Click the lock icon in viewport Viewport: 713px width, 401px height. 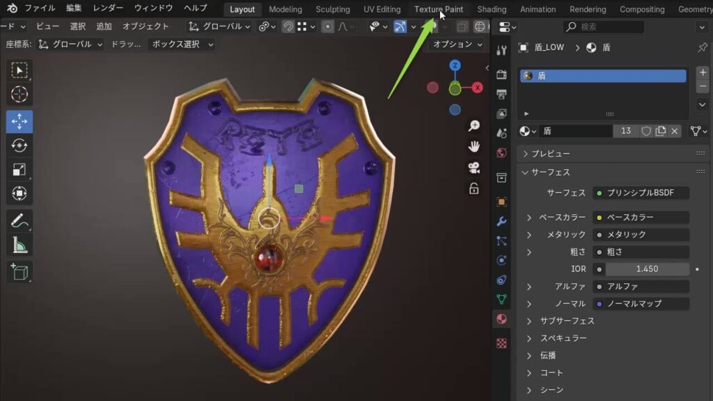click(473, 188)
